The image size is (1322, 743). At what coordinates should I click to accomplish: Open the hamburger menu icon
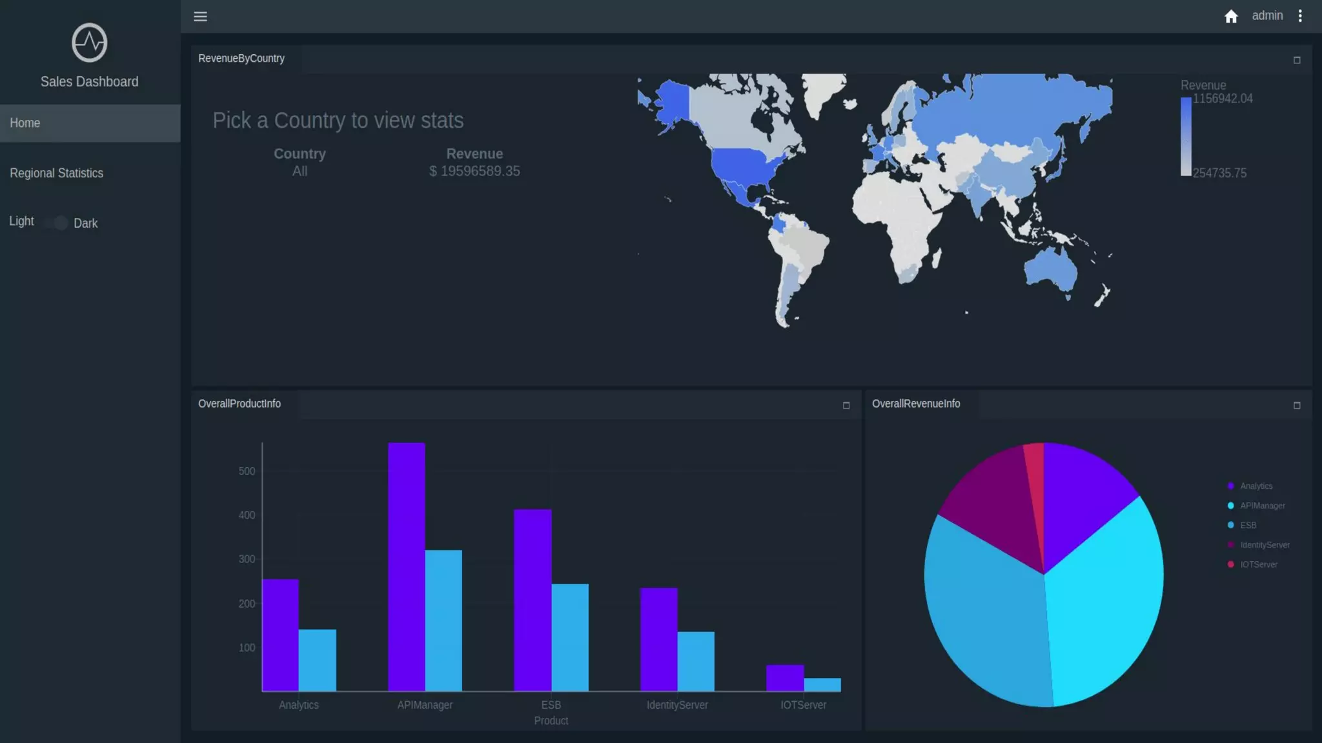click(200, 17)
